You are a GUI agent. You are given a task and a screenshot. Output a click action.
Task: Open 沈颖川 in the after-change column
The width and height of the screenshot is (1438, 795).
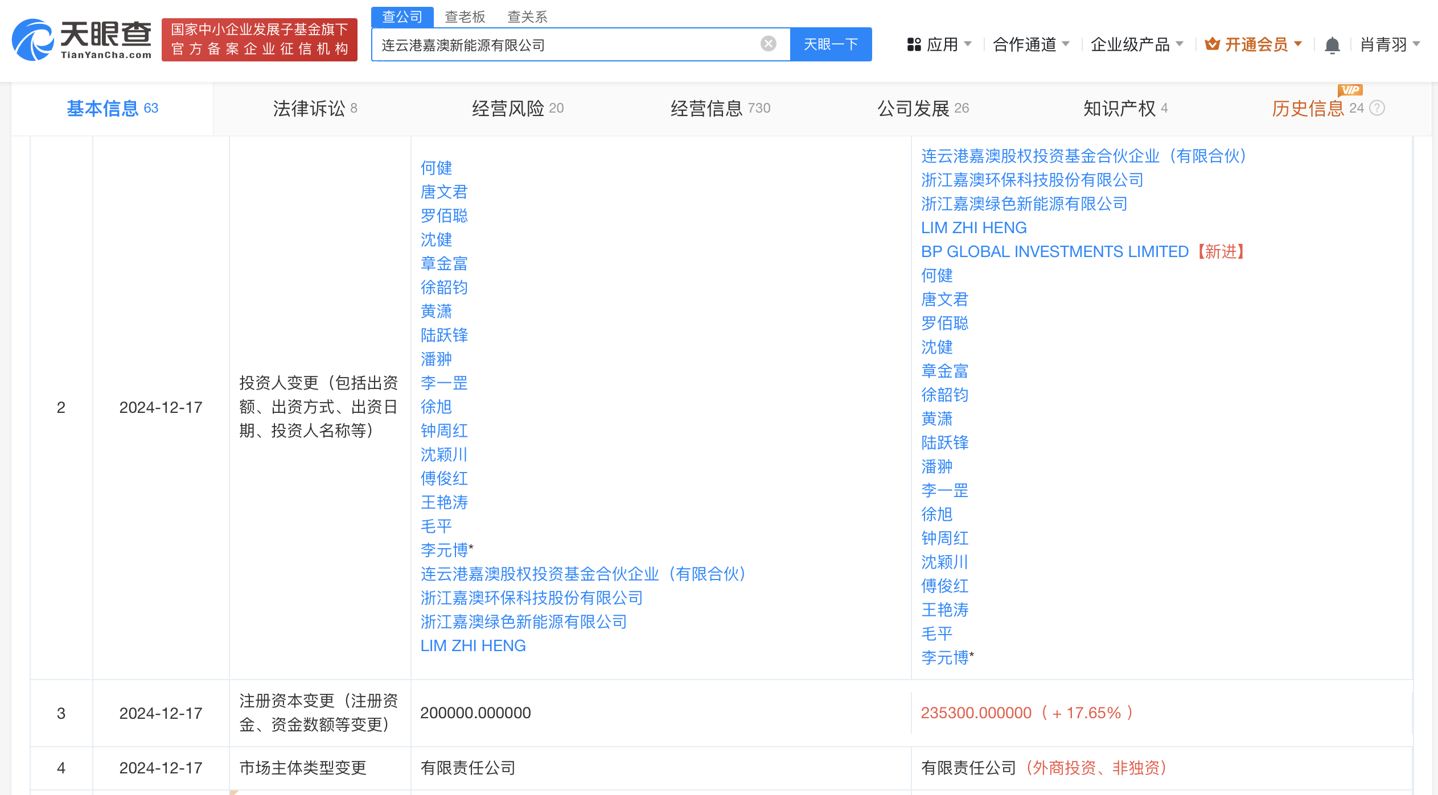coord(945,562)
